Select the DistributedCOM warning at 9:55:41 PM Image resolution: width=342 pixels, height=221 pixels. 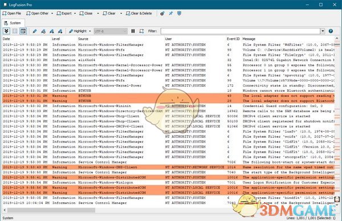168,177
